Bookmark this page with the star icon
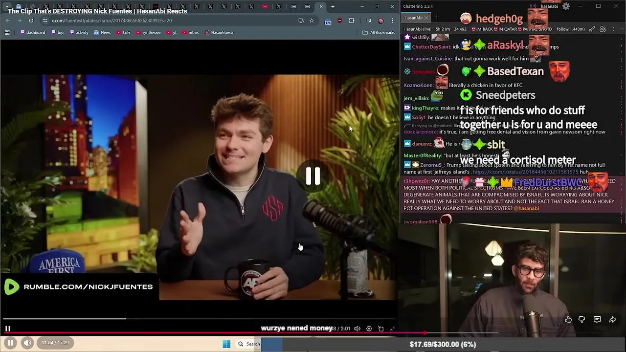This screenshot has height=352, width=626. [x=312, y=21]
